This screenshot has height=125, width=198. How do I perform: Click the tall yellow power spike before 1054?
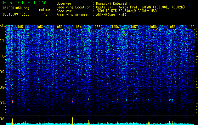72,121
